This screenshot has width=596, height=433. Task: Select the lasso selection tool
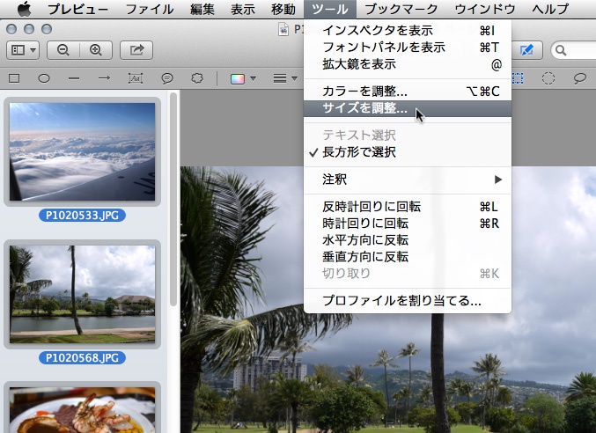579,78
